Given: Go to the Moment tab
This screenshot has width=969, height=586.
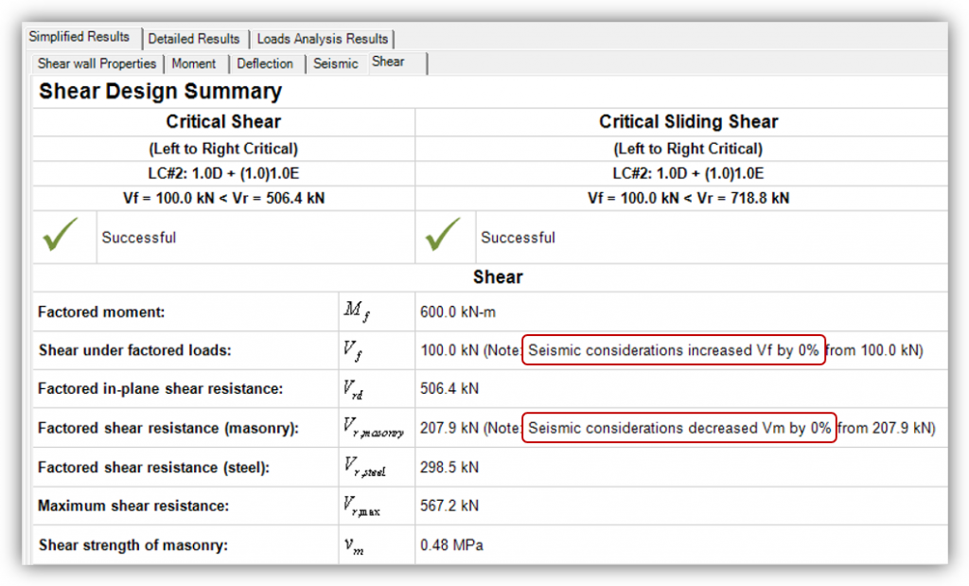Looking at the screenshot, I should 194,63.
